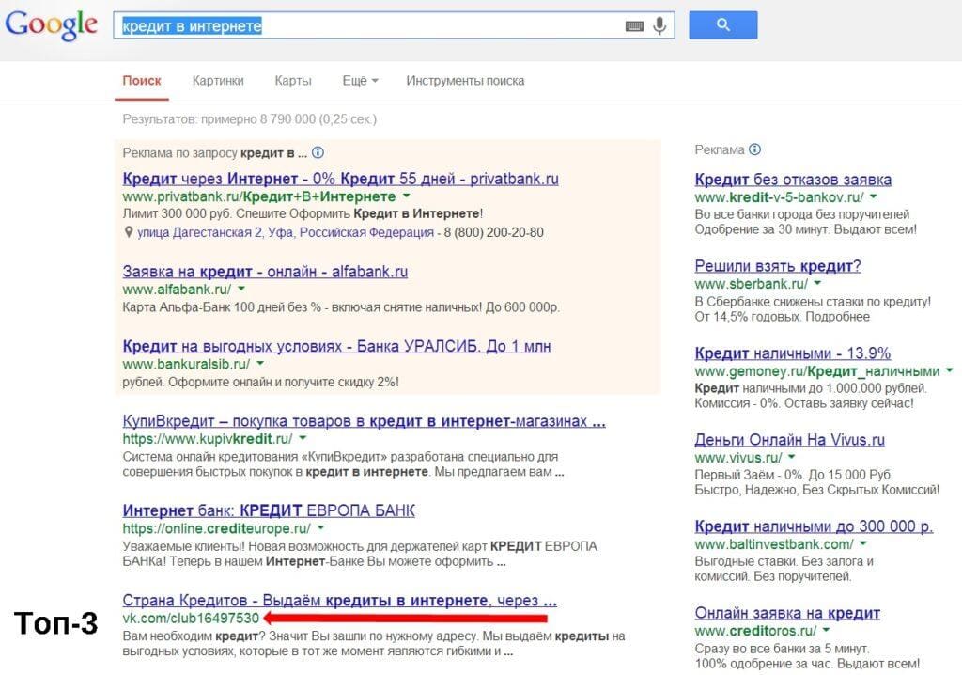The width and height of the screenshot is (962, 675).
Task: Click the www.kredit-v-5-bankov.ru/ green URL
Action: [x=779, y=197]
